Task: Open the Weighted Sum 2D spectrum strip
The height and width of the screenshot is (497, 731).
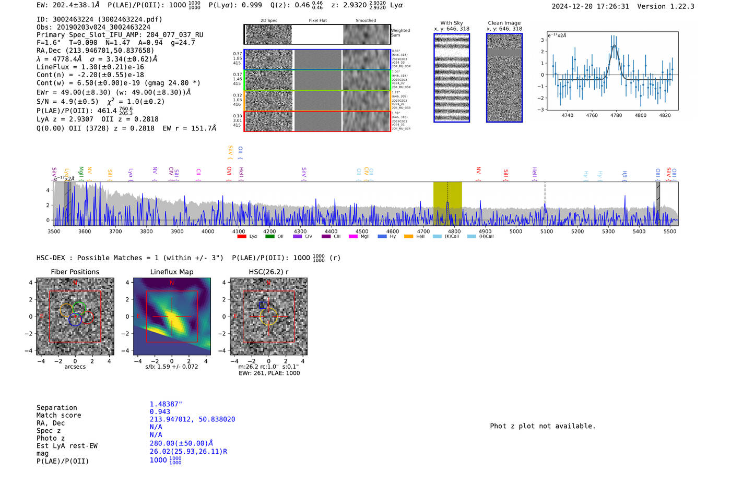Action: point(317,34)
